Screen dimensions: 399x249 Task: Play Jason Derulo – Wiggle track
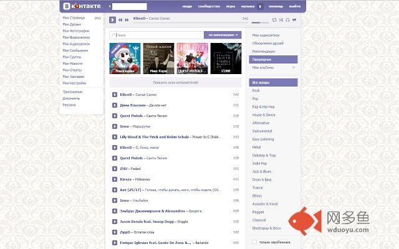(x=115, y=222)
